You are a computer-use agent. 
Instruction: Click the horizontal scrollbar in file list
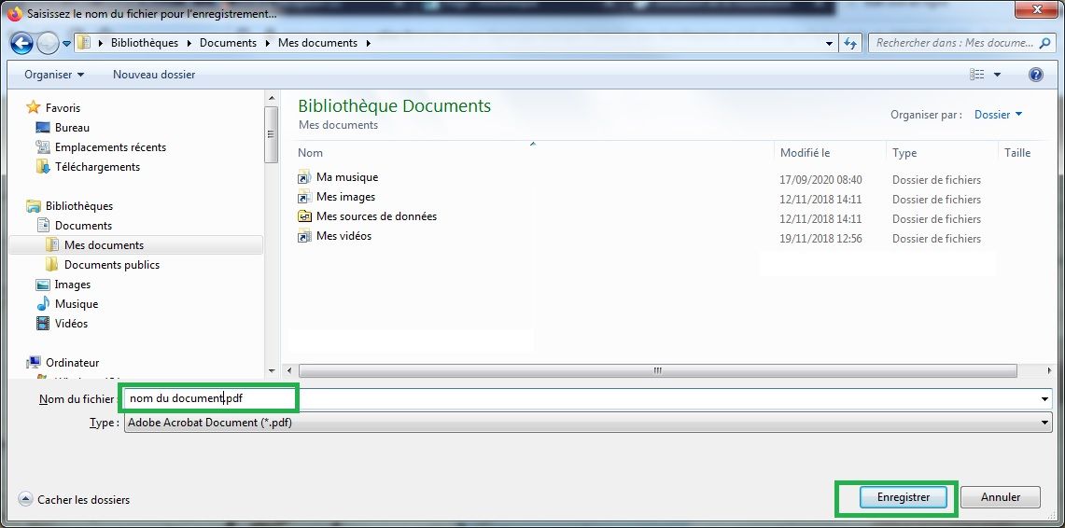(656, 370)
